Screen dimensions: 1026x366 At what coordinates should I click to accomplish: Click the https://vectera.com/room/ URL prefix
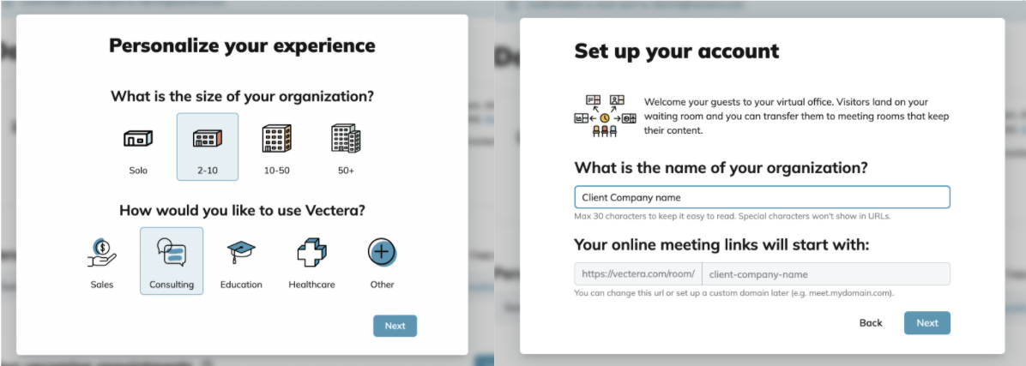[638, 273]
